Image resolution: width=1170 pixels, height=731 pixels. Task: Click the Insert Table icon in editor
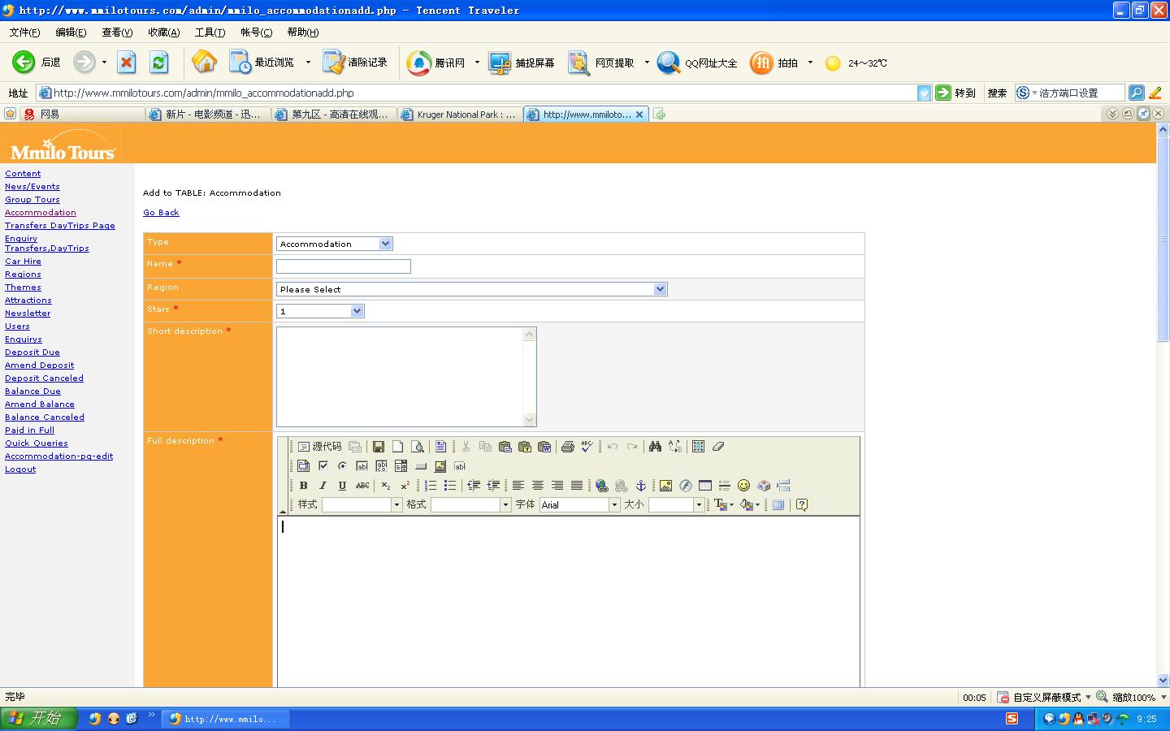[704, 486]
